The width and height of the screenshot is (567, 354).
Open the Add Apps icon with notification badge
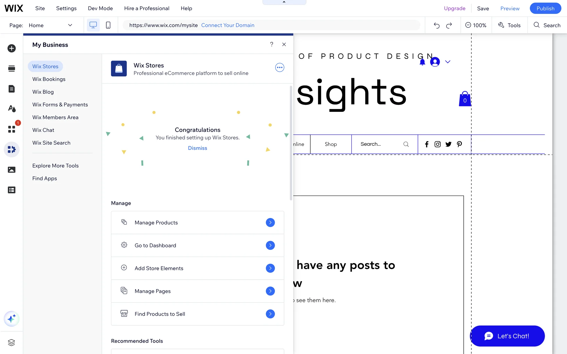(12, 129)
